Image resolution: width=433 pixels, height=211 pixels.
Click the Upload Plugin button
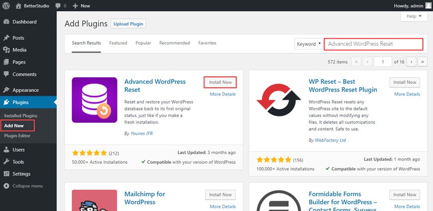(x=128, y=24)
